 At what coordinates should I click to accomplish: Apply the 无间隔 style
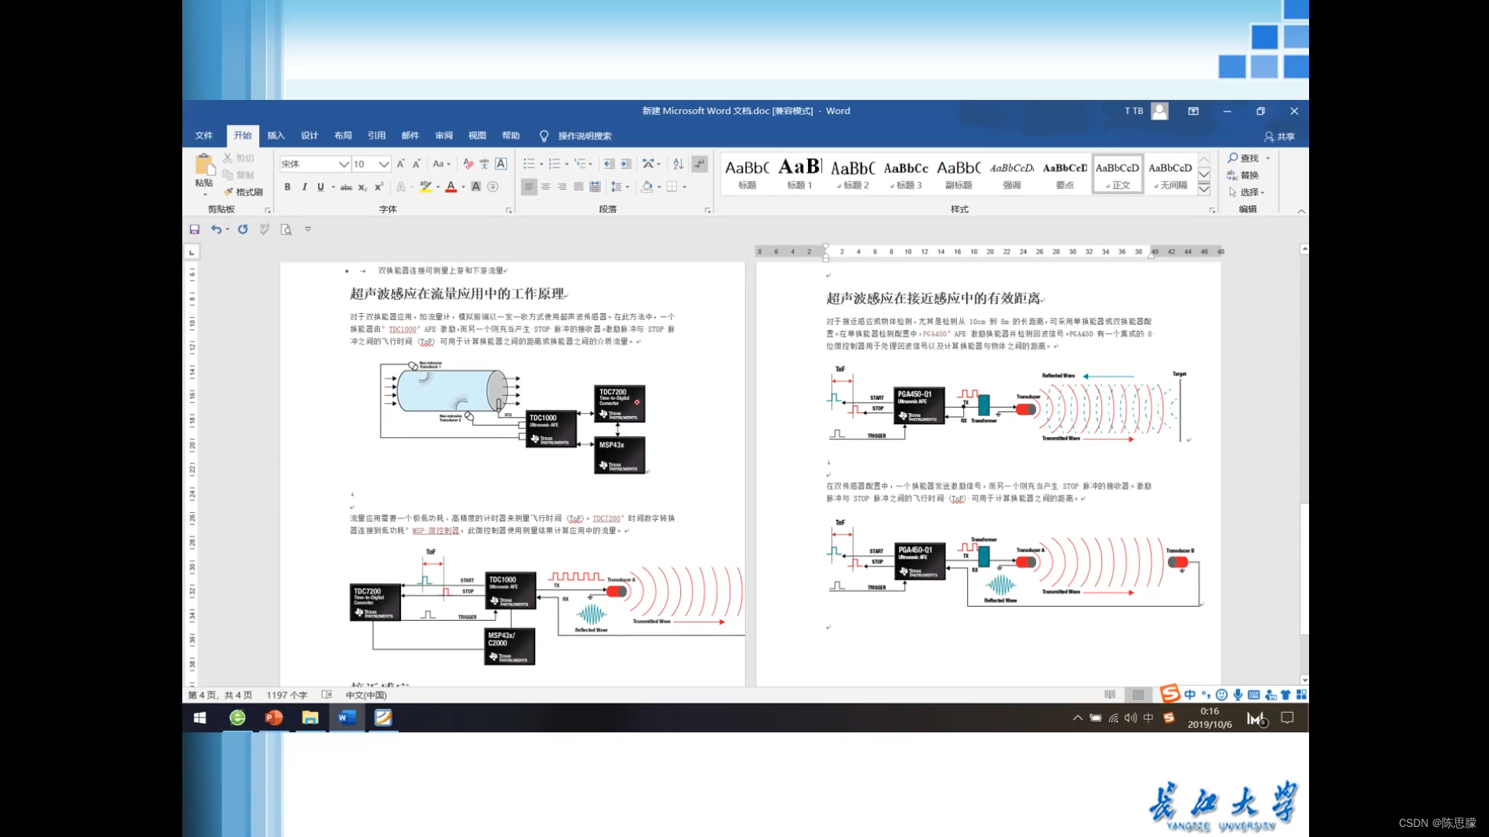pyautogui.click(x=1170, y=173)
